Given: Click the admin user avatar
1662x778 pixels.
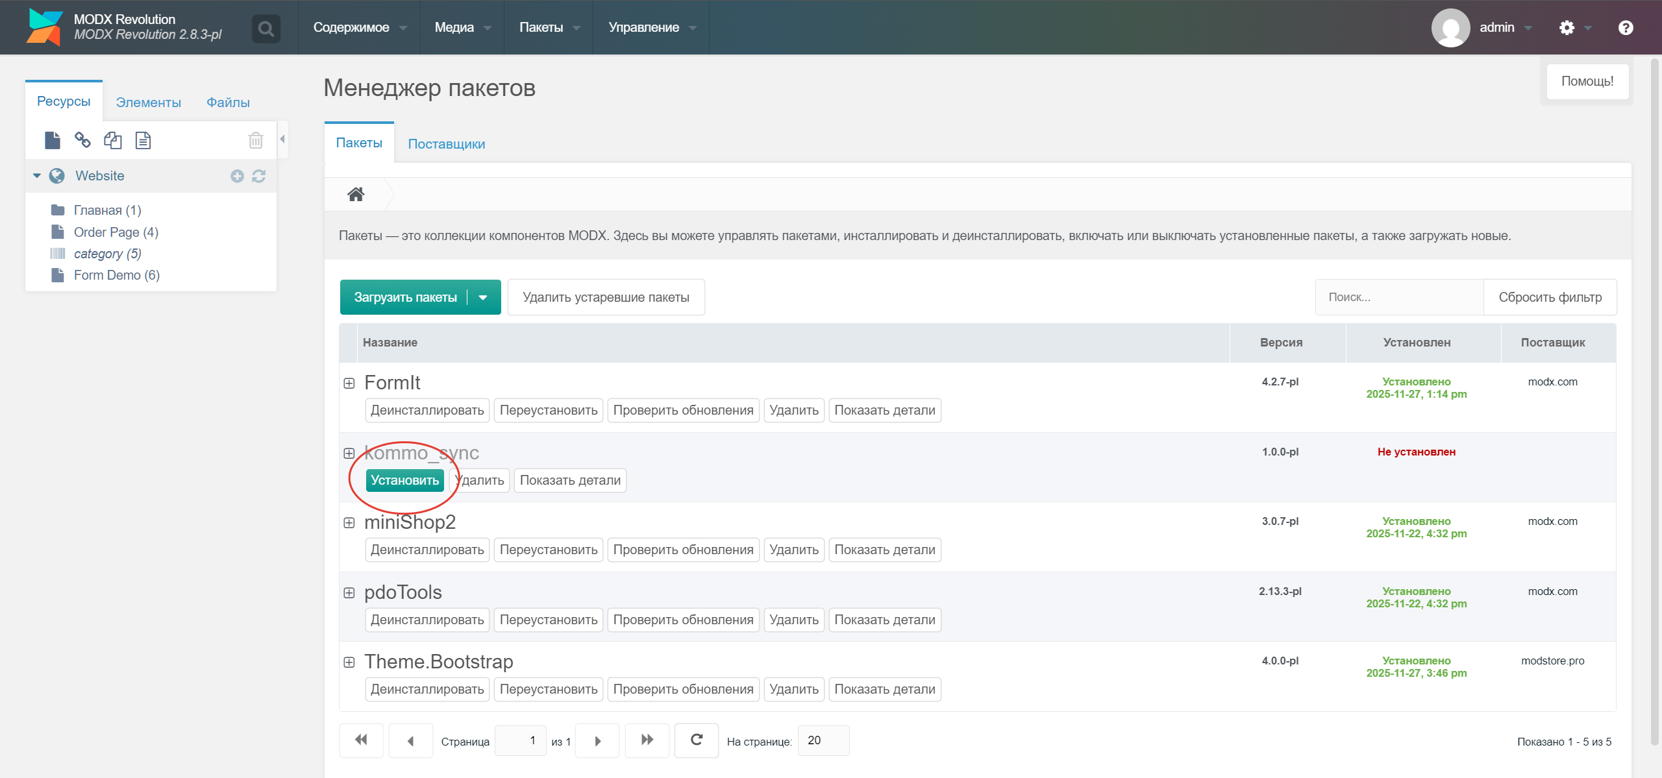Looking at the screenshot, I should [x=1450, y=27].
